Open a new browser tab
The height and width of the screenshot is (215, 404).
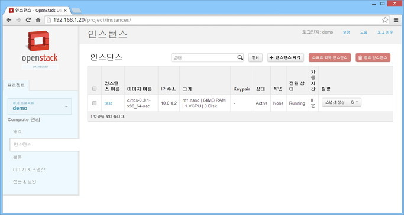(76, 11)
